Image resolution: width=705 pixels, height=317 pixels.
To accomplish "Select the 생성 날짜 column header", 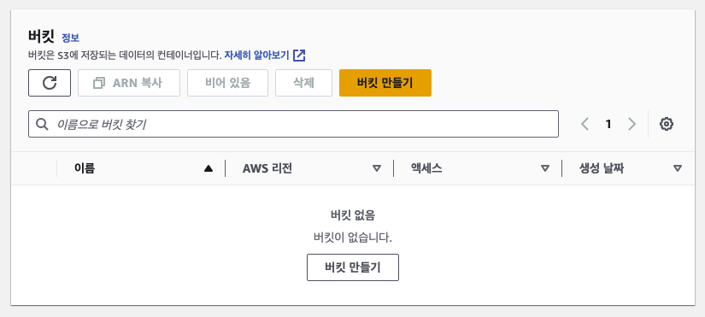I will point(601,168).
